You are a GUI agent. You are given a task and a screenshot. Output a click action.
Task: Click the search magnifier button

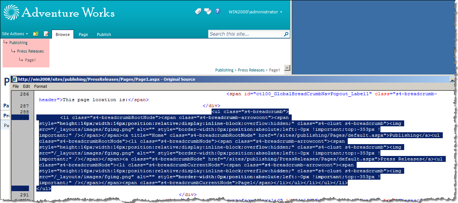pos(286,34)
